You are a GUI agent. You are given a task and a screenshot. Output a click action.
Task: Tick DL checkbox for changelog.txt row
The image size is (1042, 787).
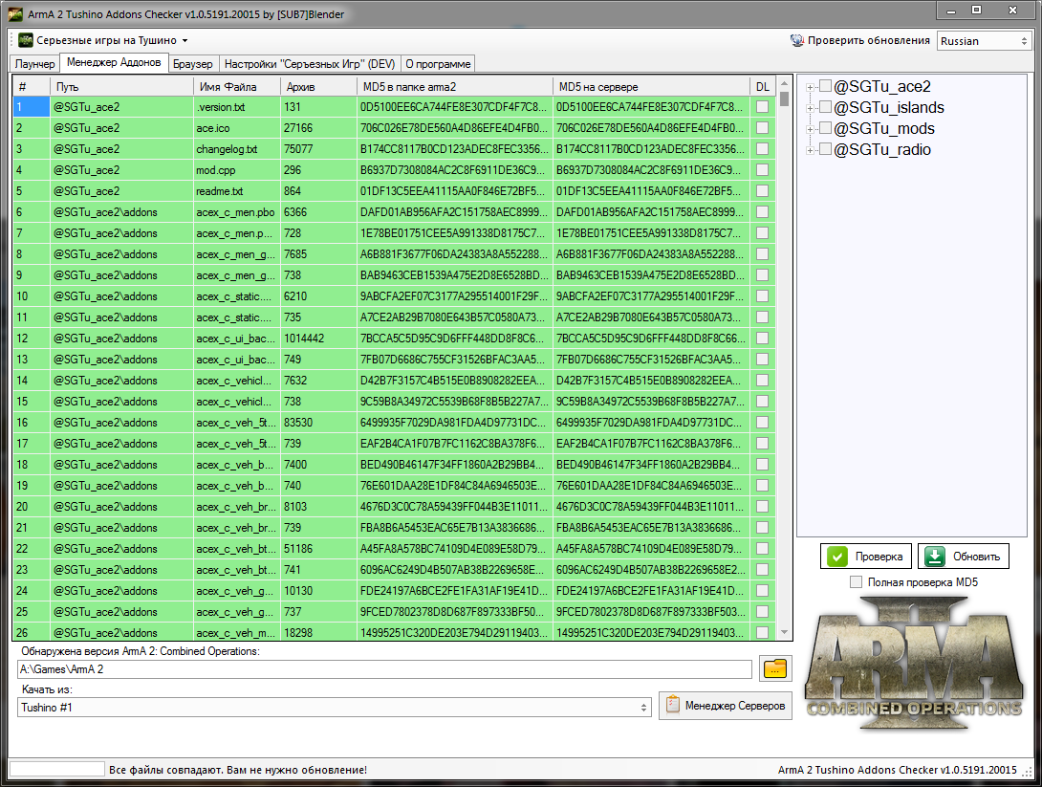point(762,149)
